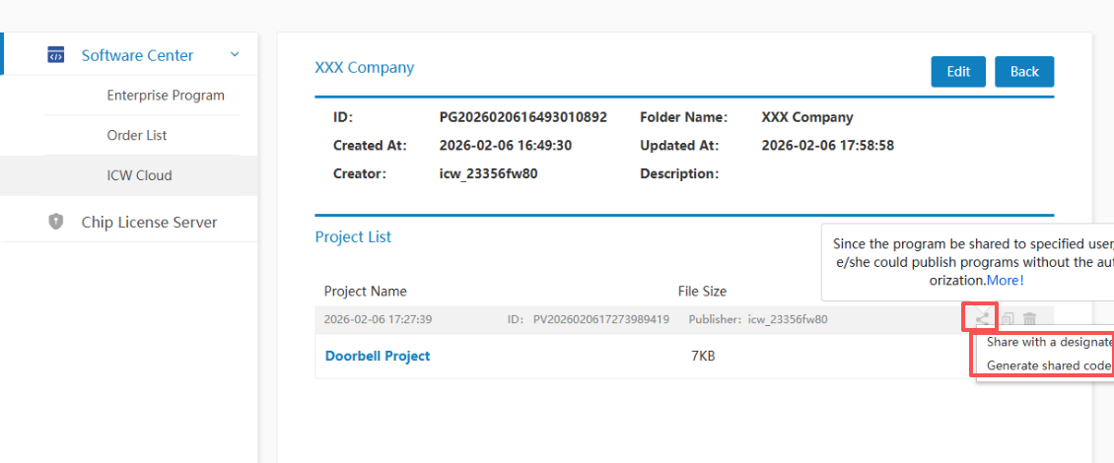This screenshot has height=463, width=1114.
Task: Click the copy icon in project row
Action: pyautogui.click(x=1008, y=318)
